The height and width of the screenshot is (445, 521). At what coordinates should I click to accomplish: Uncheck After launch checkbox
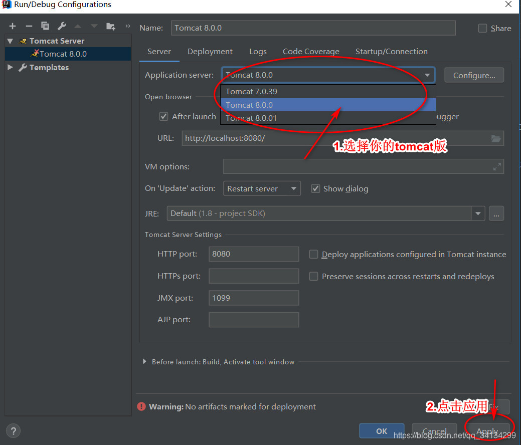click(164, 117)
